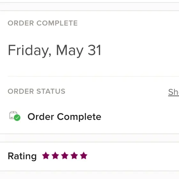
Task: Select the fifth rating star
Action: 84,155
